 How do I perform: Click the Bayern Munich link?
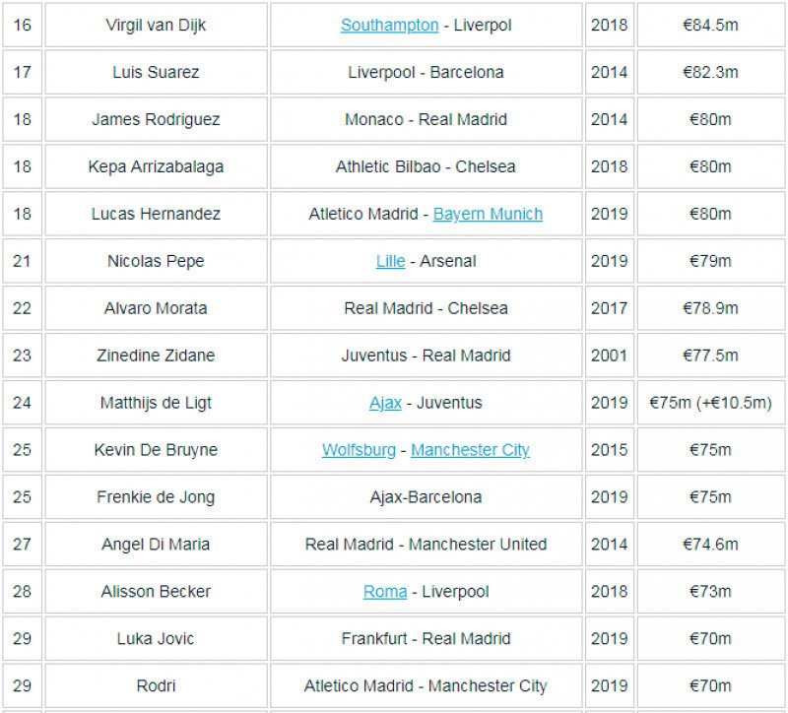click(488, 214)
